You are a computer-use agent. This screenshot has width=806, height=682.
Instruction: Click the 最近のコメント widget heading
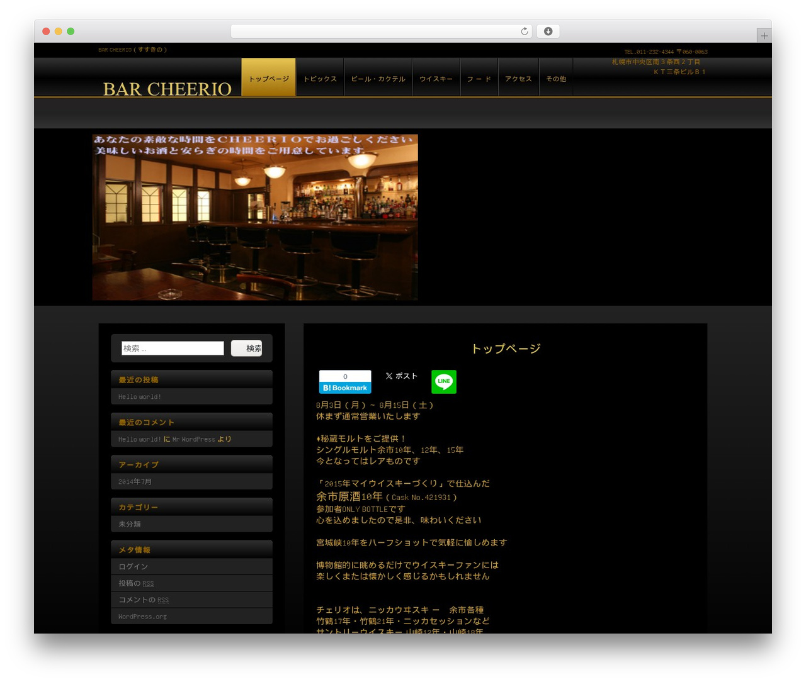(x=146, y=422)
